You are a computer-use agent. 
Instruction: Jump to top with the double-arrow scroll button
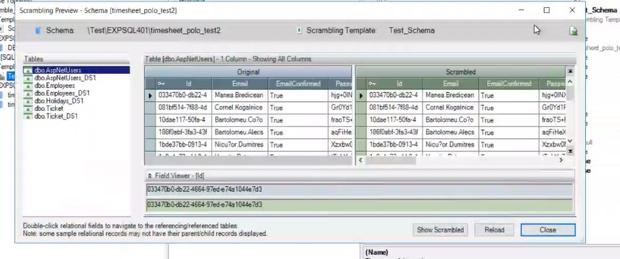(x=570, y=72)
